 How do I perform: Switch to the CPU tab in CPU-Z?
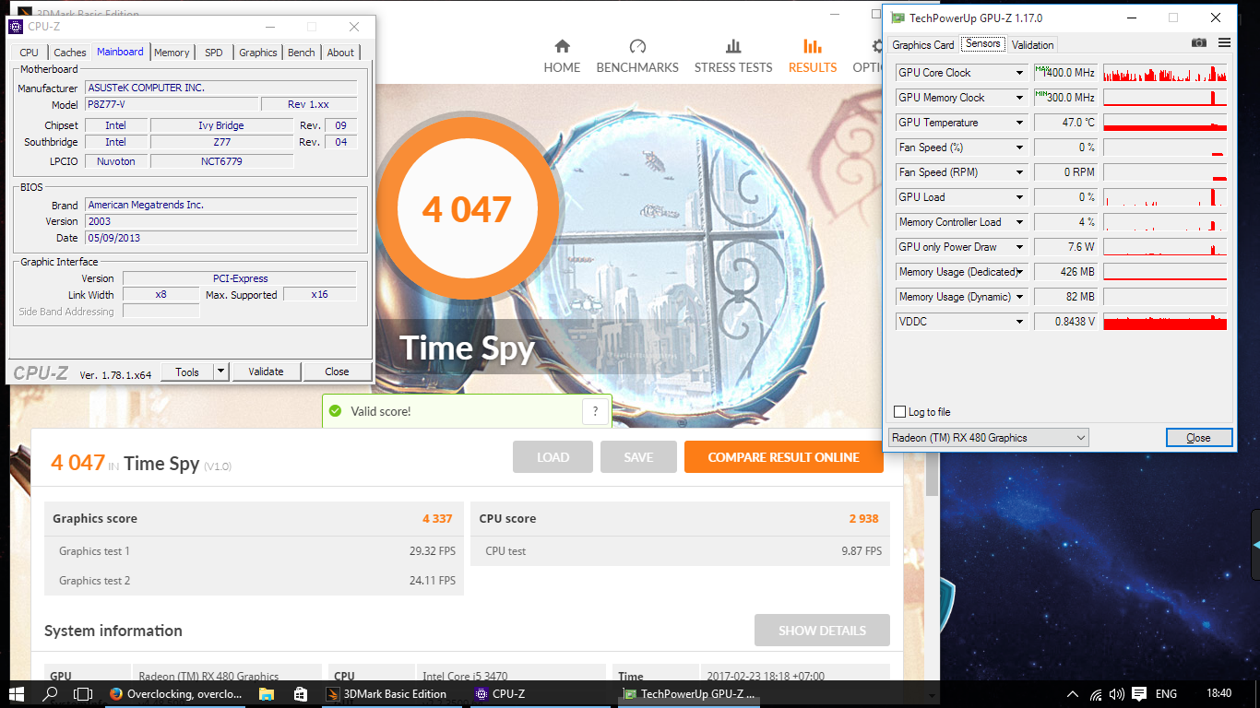[29, 53]
